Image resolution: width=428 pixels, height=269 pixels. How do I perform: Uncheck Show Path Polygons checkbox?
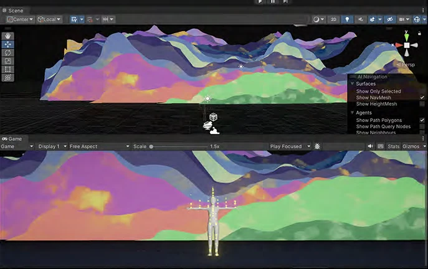pyautogui.click(x=422, y=120)
